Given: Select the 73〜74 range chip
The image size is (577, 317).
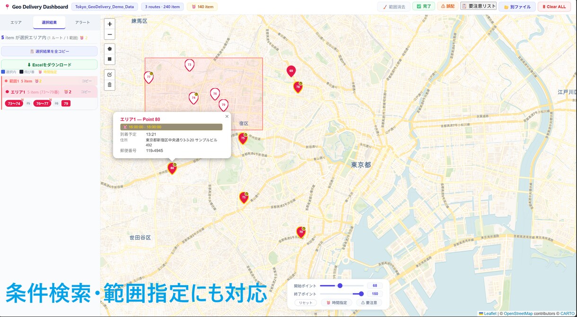Looking at the screenshot, I should click(14, 103).
